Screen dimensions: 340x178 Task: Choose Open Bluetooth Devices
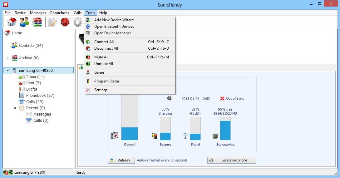[130, 27]
